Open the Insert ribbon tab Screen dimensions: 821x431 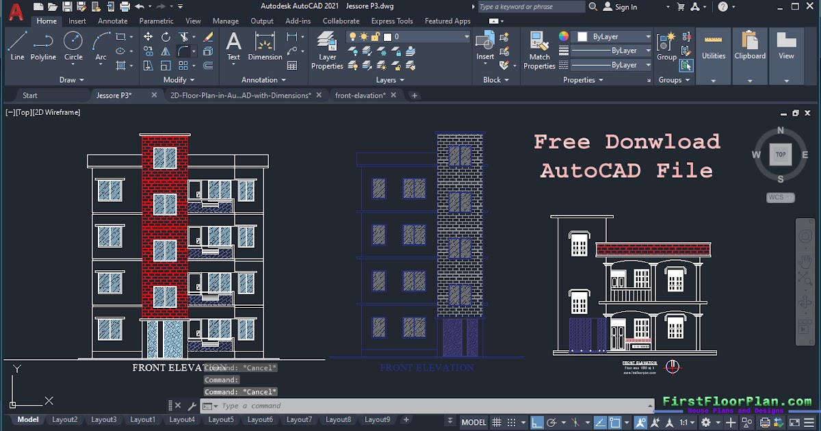coord(77,21)
